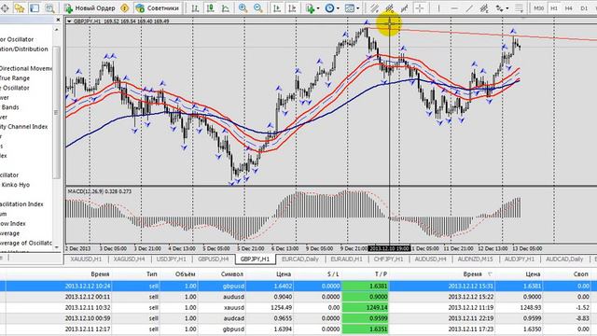Select the gbpusd sell row at 1.6402

[298, 286]
